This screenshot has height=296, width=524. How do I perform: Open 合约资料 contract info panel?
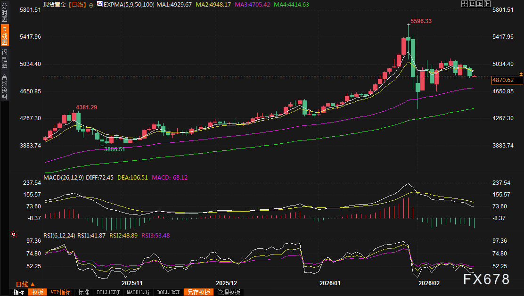pyautogui.click(x=4, y=87)
